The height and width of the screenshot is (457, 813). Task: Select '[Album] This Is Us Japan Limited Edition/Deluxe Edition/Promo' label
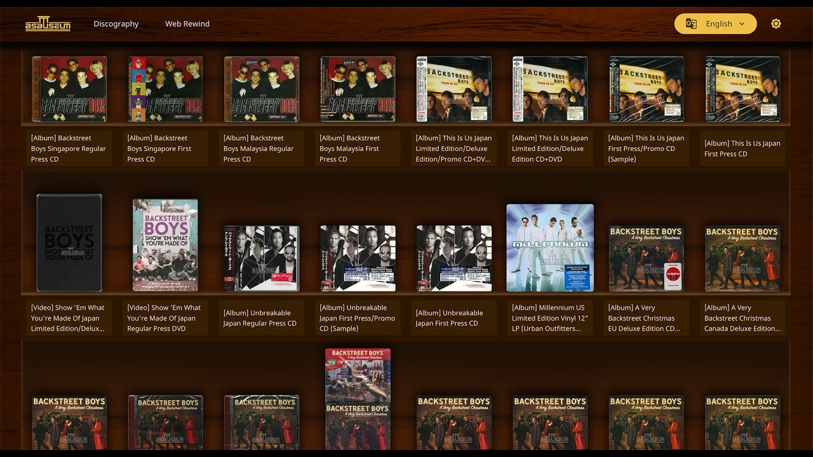pos(454,149)
